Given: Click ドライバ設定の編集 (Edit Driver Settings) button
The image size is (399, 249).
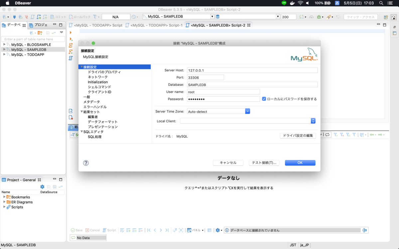Looking at the screenshot, I should (298, 135).
